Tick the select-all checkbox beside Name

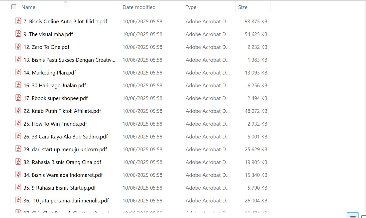coord(14,7)
